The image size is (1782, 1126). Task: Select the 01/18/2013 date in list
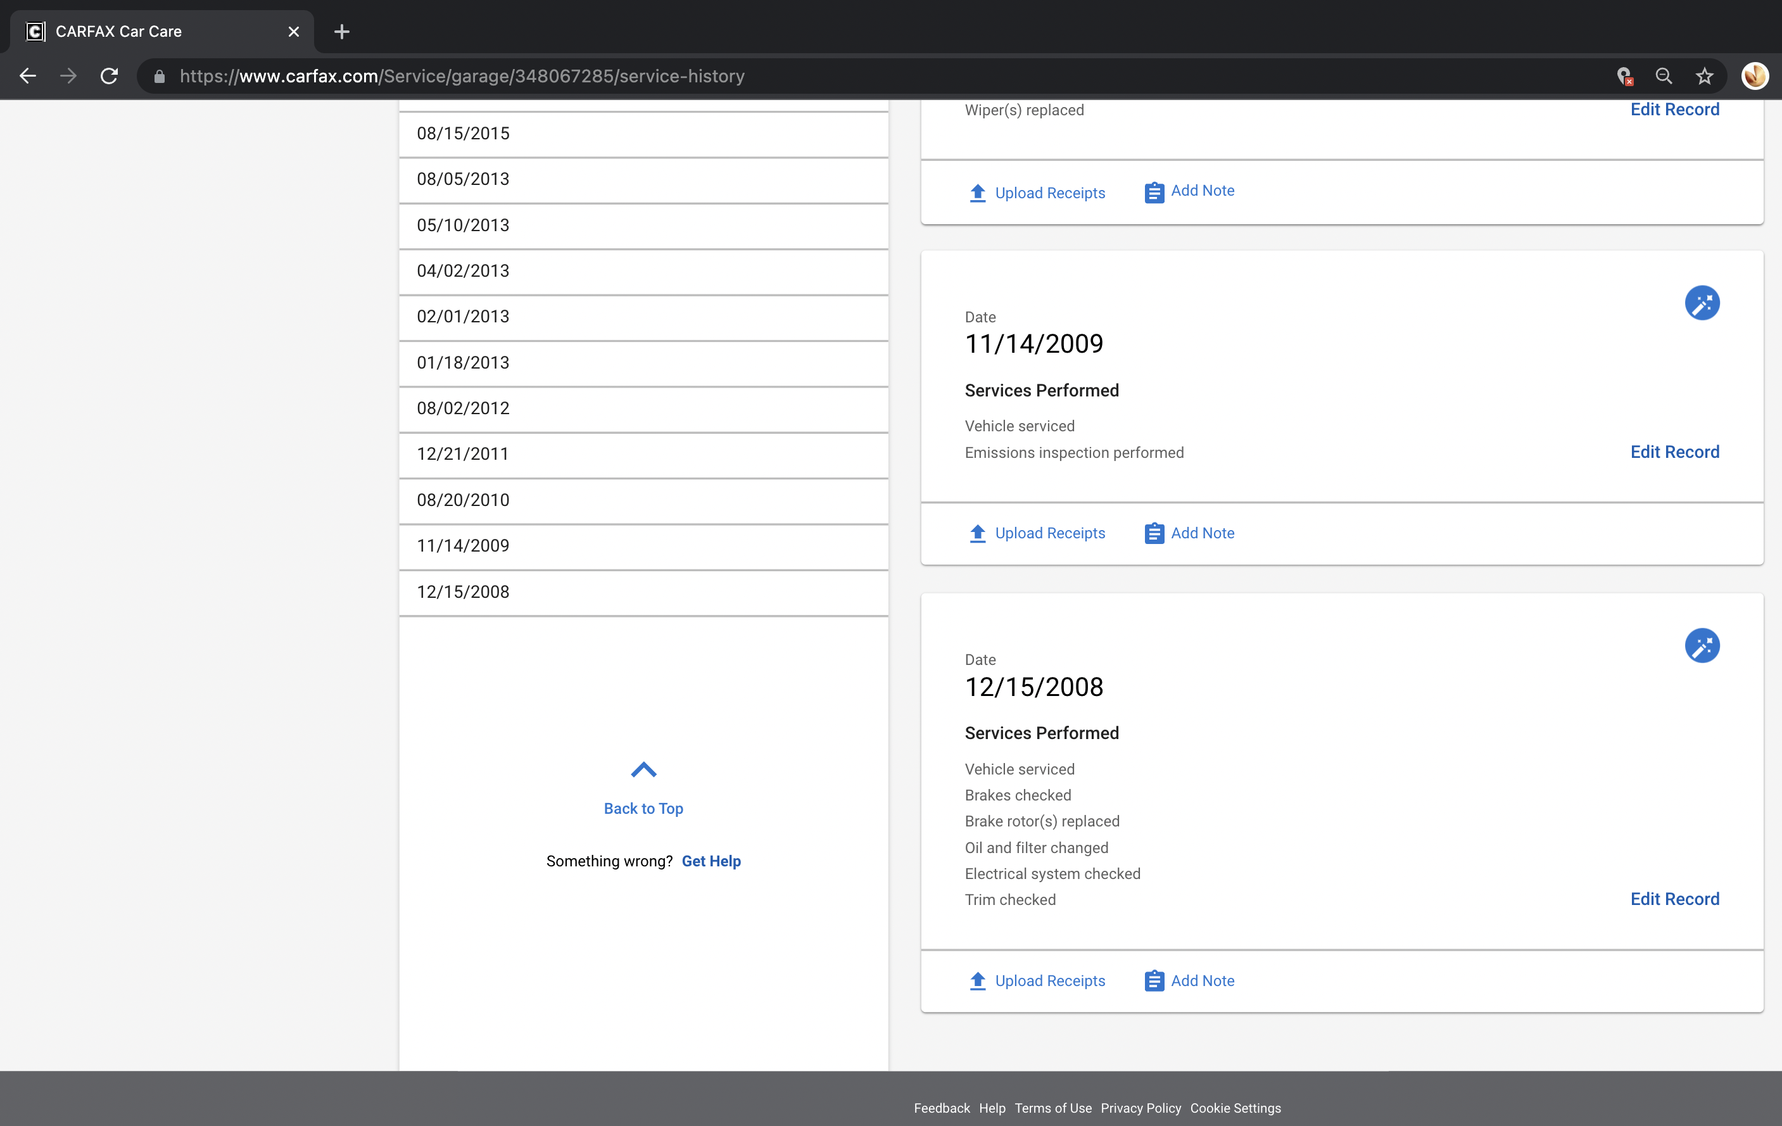(x=643, y=364)
